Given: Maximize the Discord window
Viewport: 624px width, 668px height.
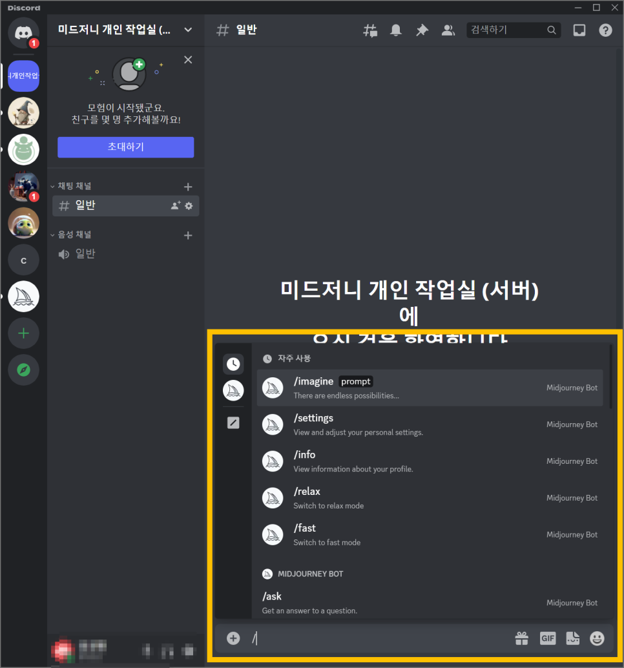Looking at the screenshot, I should (x=596, y=7).
